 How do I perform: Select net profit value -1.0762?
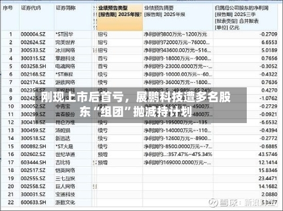pos(268,98)
